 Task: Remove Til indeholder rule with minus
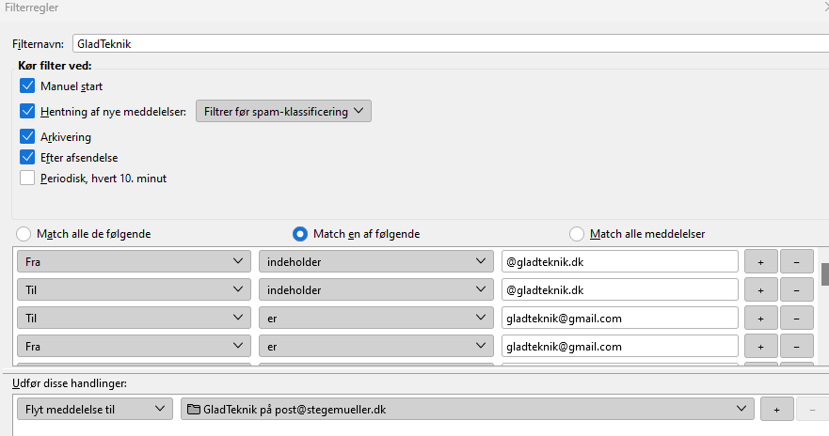(796, 289)
